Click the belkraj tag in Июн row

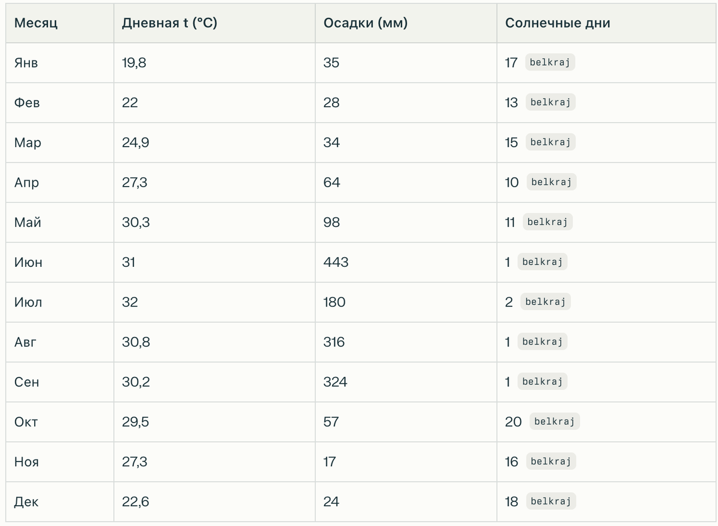542,262
